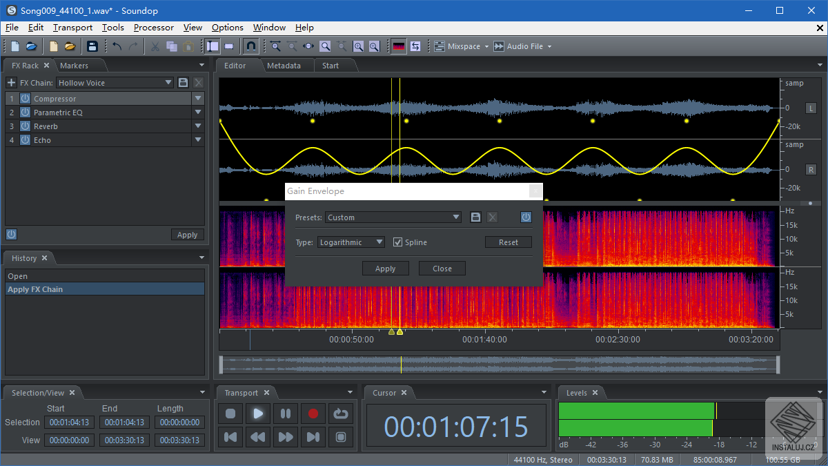The height and width of the screenshot is (466, 828).
Task: Open the Type Logarithmic dropdown
Action: [351, 242]
